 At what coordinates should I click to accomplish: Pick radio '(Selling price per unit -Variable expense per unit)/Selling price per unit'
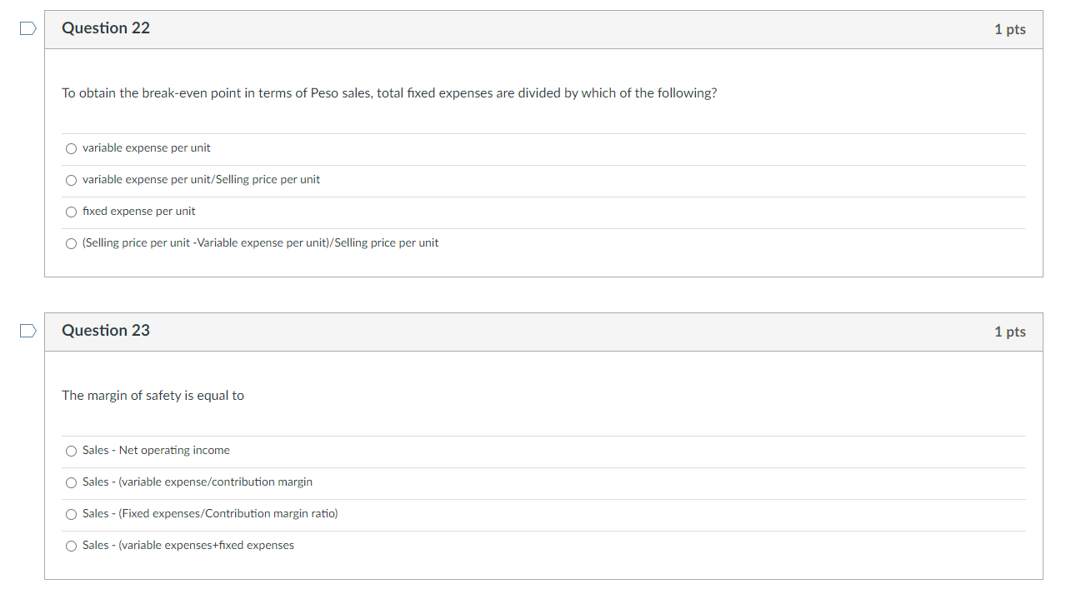71,243
